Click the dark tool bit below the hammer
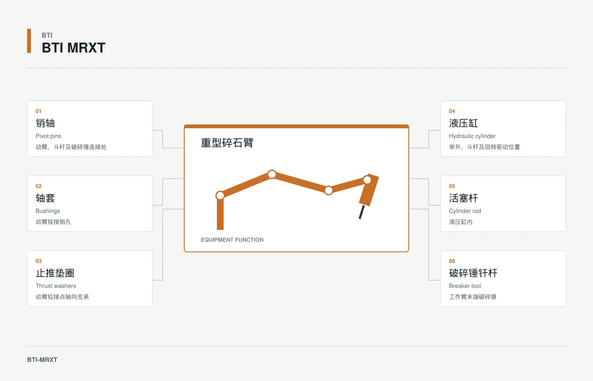593x381 pixels. coord(361,212)
